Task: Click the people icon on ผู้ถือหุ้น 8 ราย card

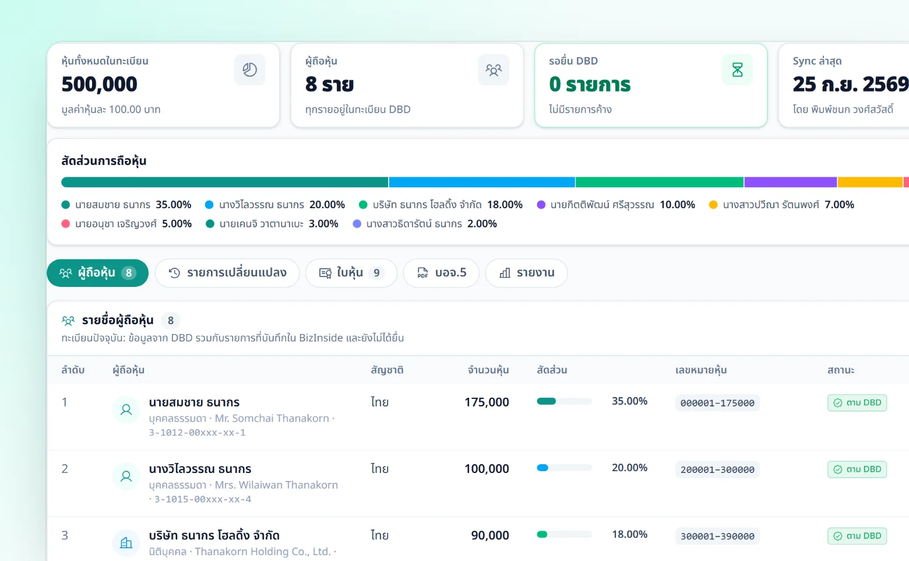Action: coord(494,70)
